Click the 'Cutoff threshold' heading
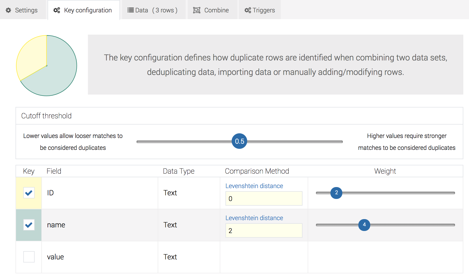Screen dimensions: 469x278 (x=46, y=116)
